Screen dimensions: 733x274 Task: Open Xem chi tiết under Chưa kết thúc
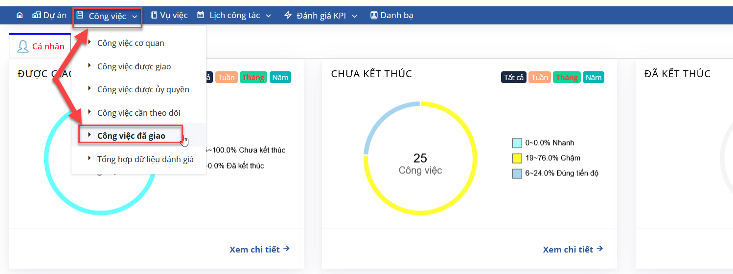point(573,249)
